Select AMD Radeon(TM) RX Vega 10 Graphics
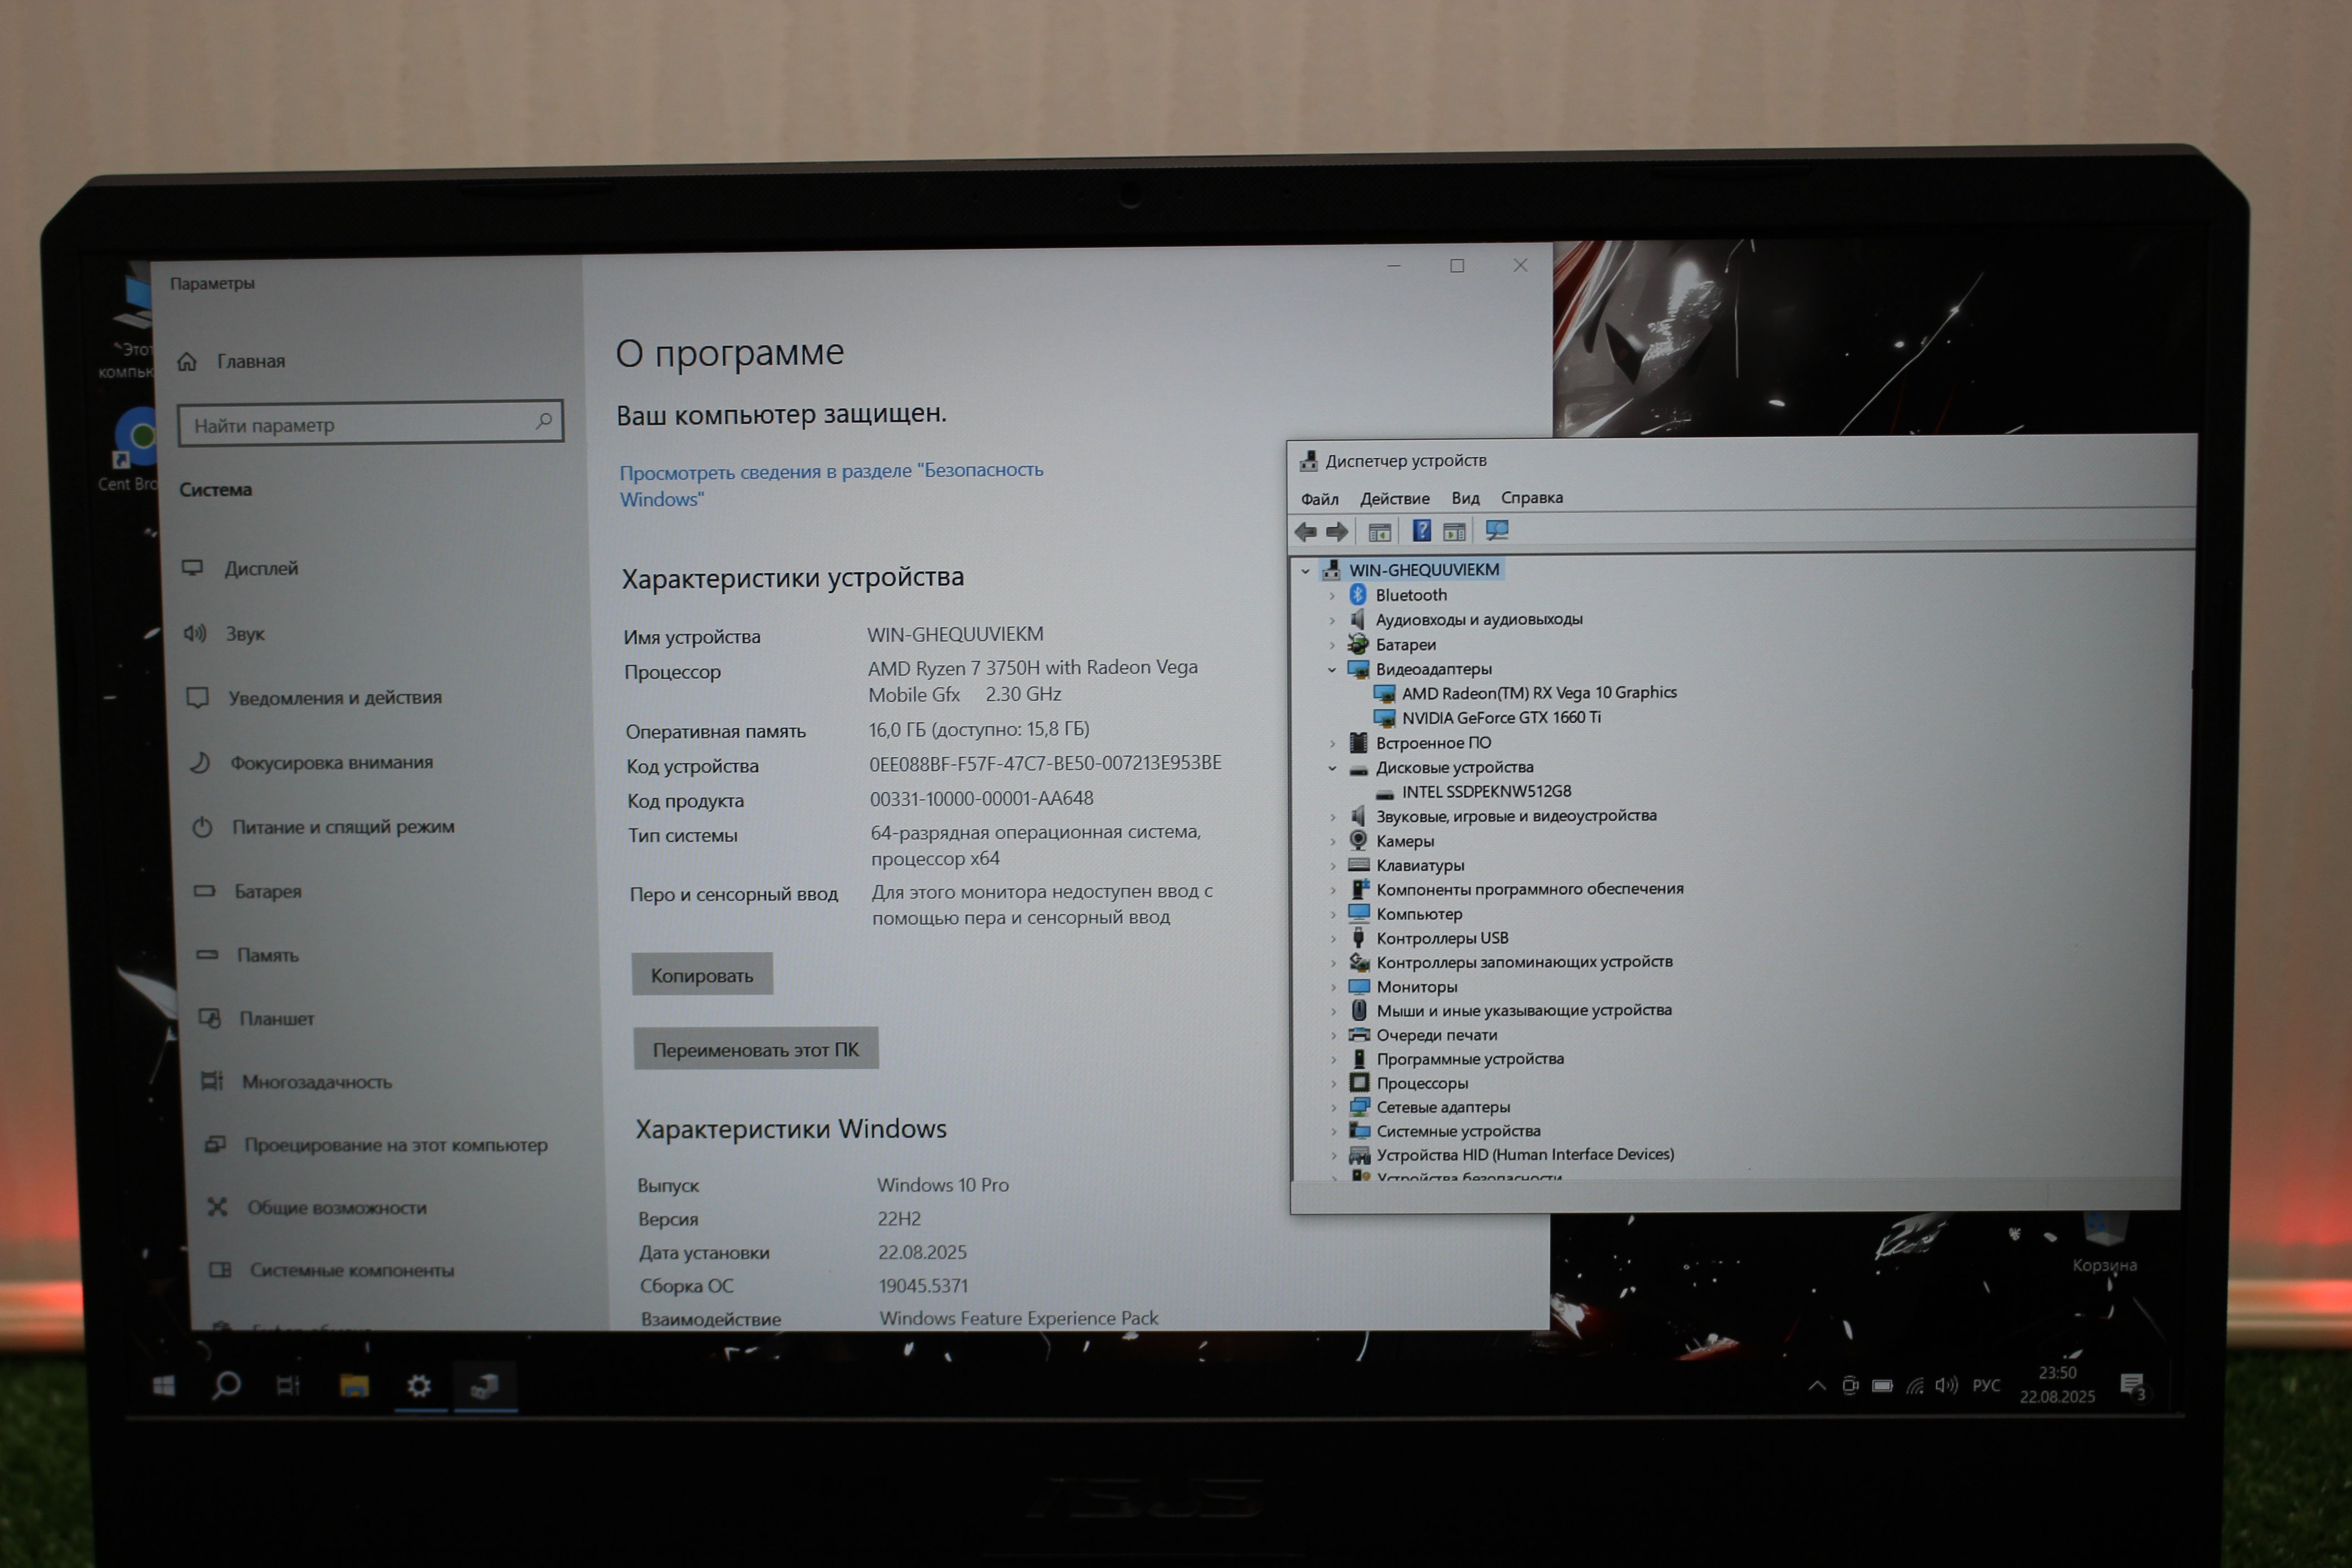 [1539, 692]
